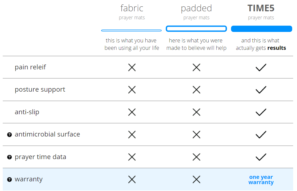Select the padded prayer mats heading
Viewport: 297px width, 191px height.
[x=197, y=12]
